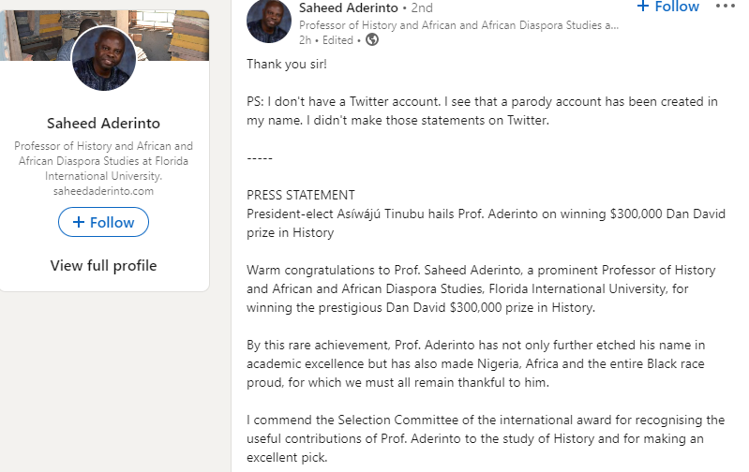
Task: Click the globe visibility icon under the post author
Action: coord(372,40)
